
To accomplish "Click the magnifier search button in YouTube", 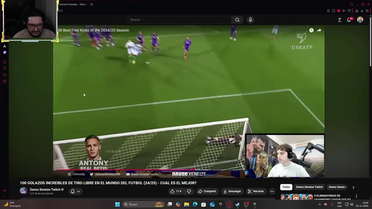I will point(237,20).
